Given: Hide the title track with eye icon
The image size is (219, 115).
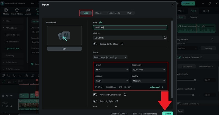Looking at the screenshot, I should (x=11, y=96).
